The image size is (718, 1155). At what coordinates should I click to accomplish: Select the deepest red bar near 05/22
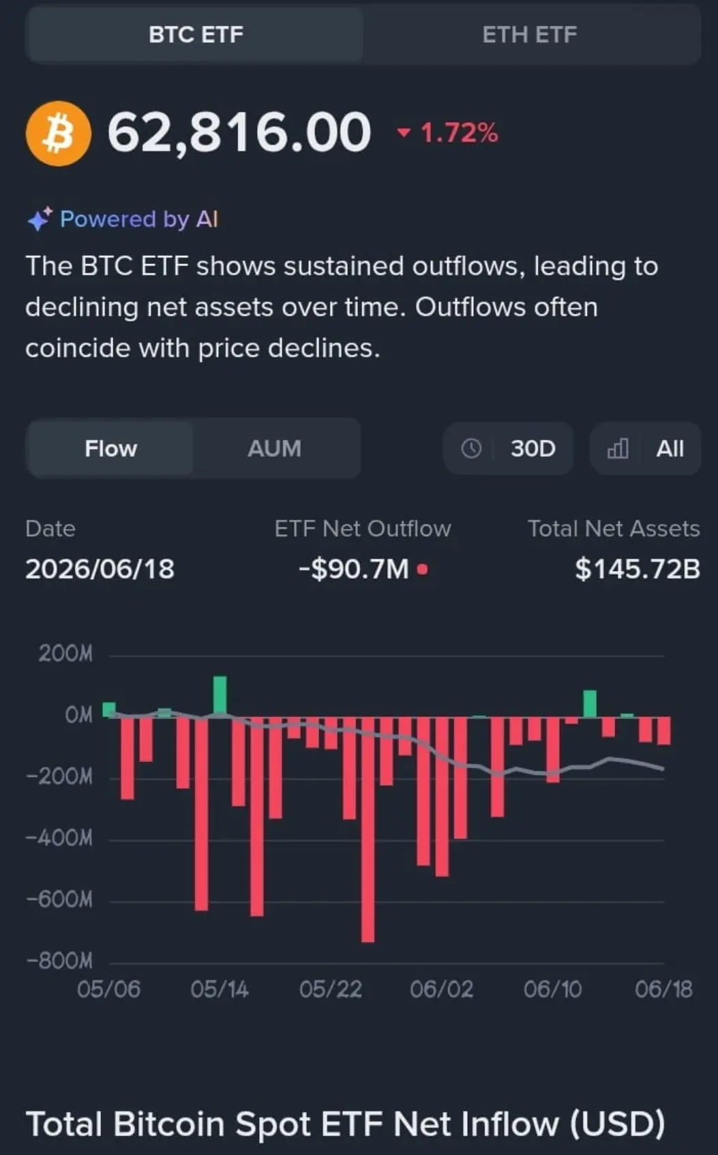(368, 829)
